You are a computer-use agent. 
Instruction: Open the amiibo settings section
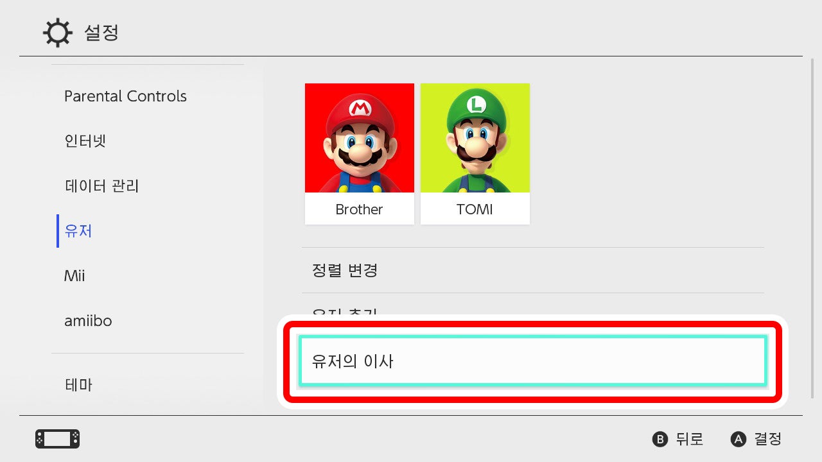click(x=88, y=321)
